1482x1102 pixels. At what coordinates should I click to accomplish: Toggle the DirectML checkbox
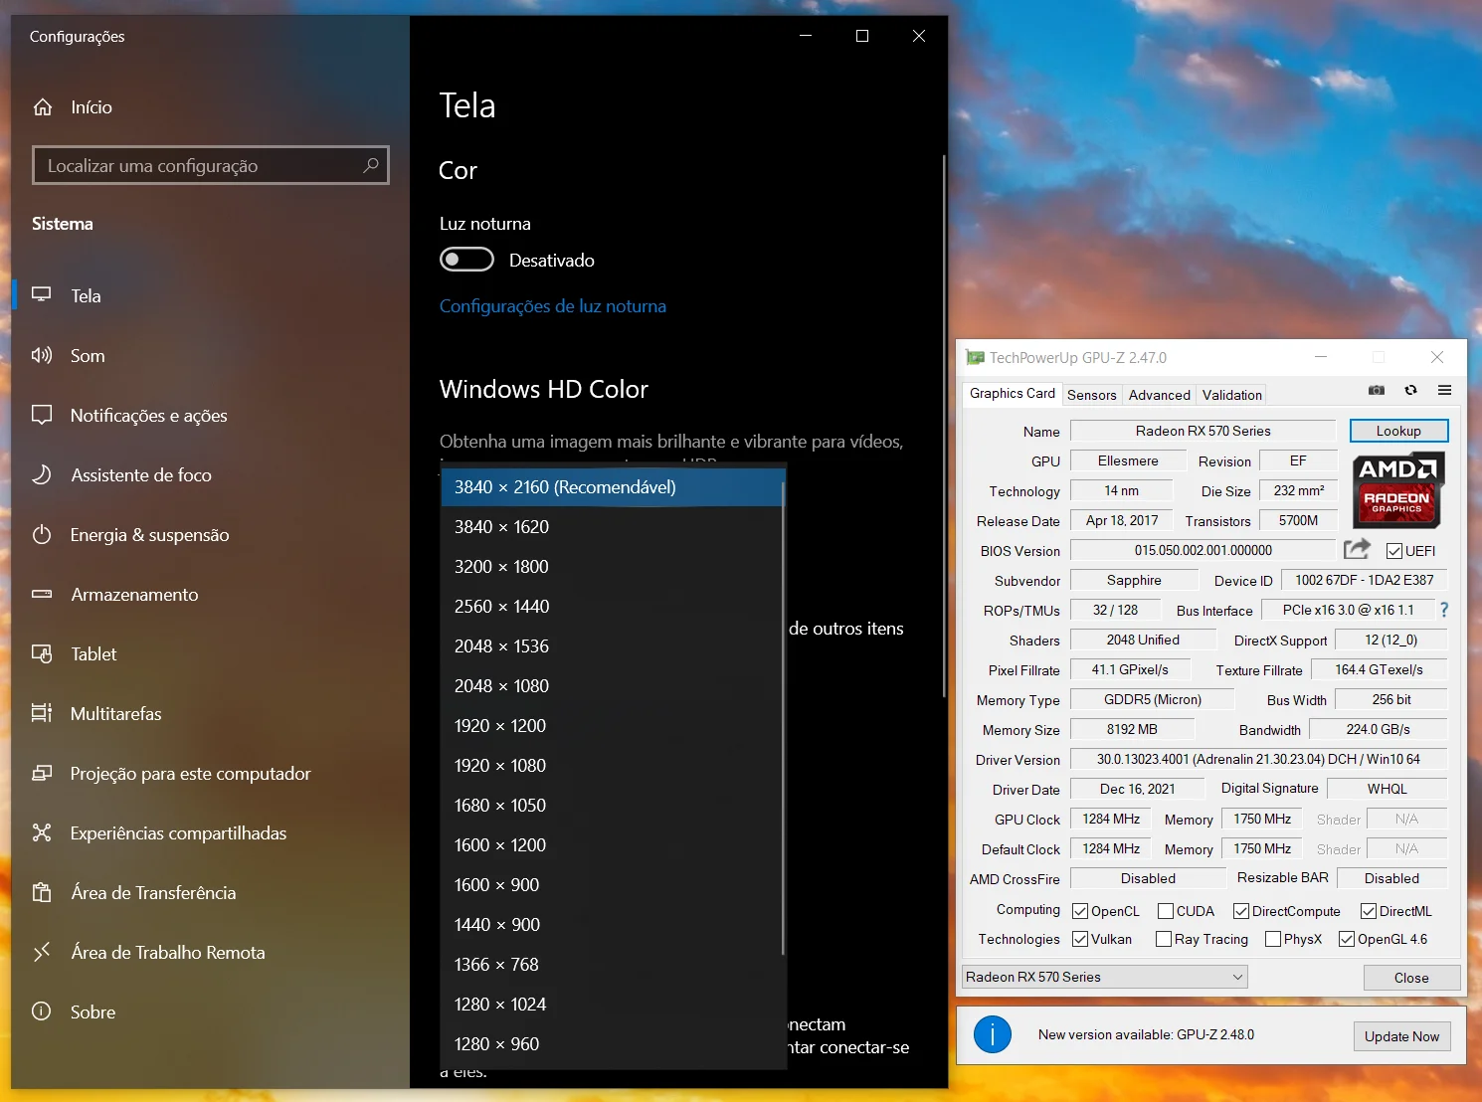[1369, 911]
